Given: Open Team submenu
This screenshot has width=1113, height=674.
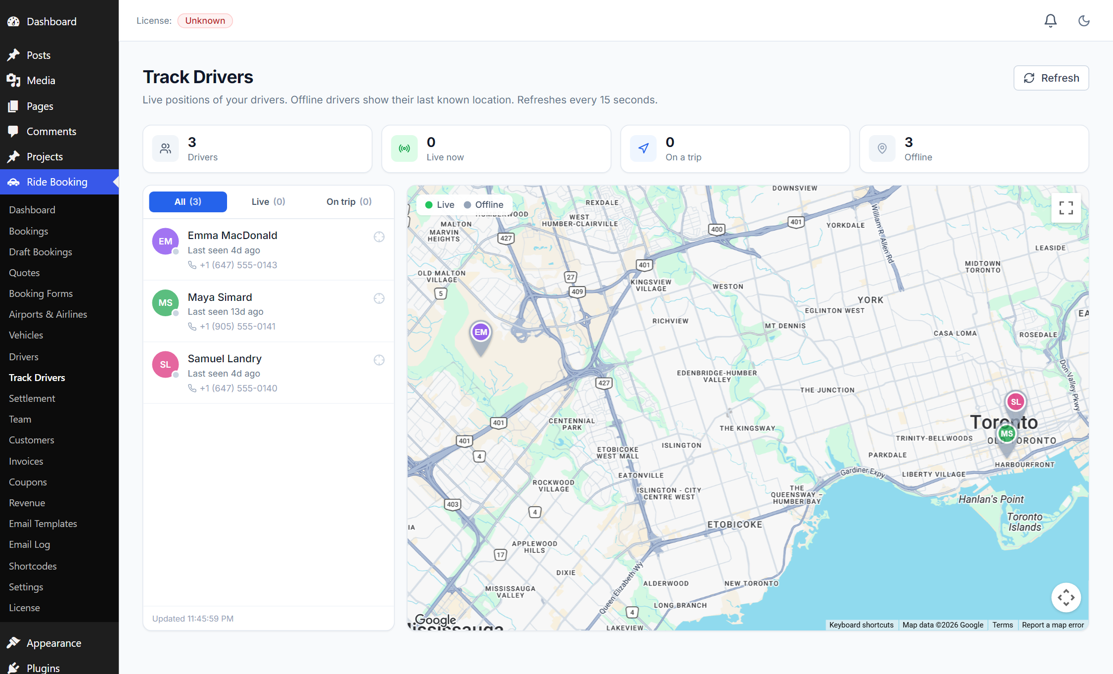Looking at the screenshot, I should (x=20, y=419).
